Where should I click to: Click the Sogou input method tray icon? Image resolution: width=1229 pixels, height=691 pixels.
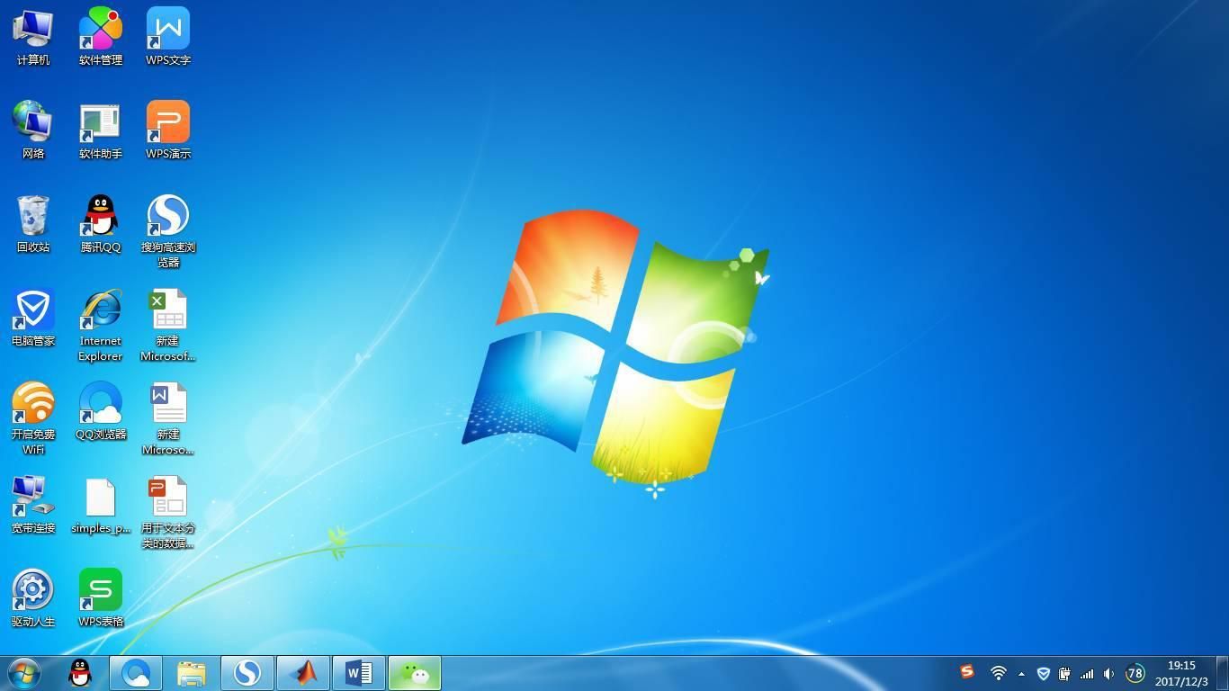click(x=967, y=671)
